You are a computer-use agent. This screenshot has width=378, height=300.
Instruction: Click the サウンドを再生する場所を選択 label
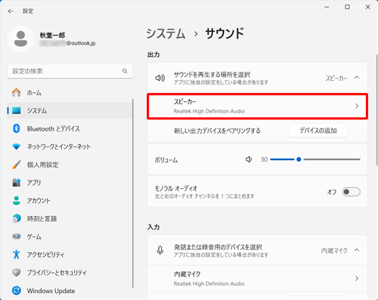coord(212,75)
